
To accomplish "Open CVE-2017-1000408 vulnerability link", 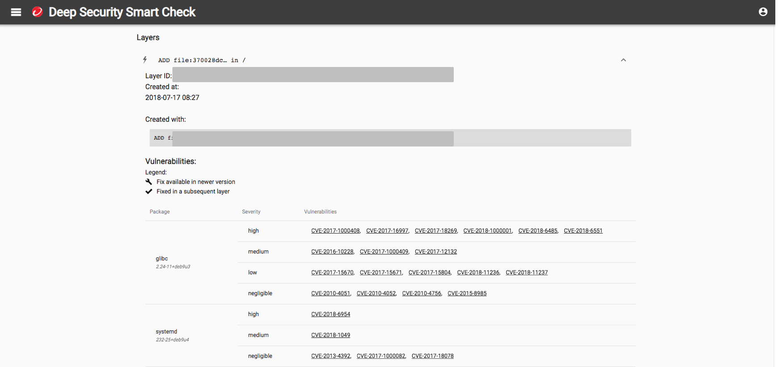I will click(335, 231).
